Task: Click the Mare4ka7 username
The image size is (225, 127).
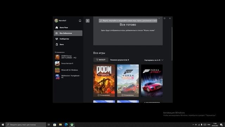Action: pos(63,20)
